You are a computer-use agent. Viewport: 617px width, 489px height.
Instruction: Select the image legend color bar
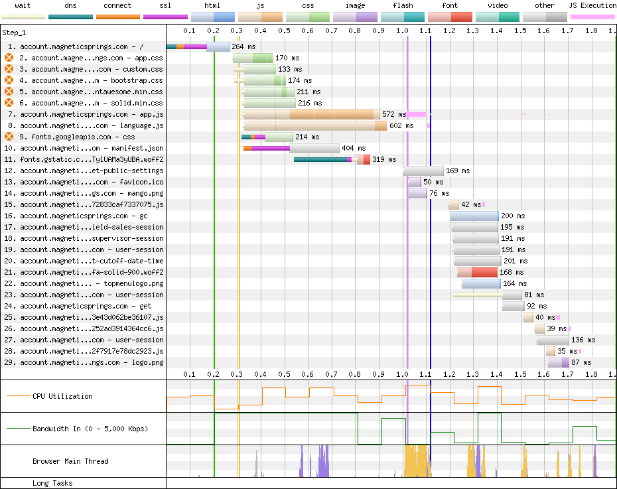pos(355,17)
